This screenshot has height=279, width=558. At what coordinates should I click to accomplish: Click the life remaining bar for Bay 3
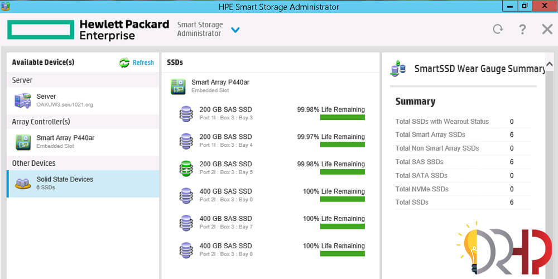coord(342,118)
